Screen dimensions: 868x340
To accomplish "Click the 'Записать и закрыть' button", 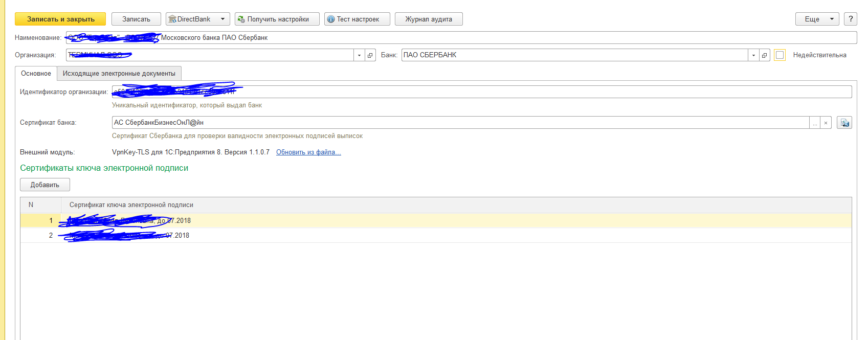I will point(60,19).
